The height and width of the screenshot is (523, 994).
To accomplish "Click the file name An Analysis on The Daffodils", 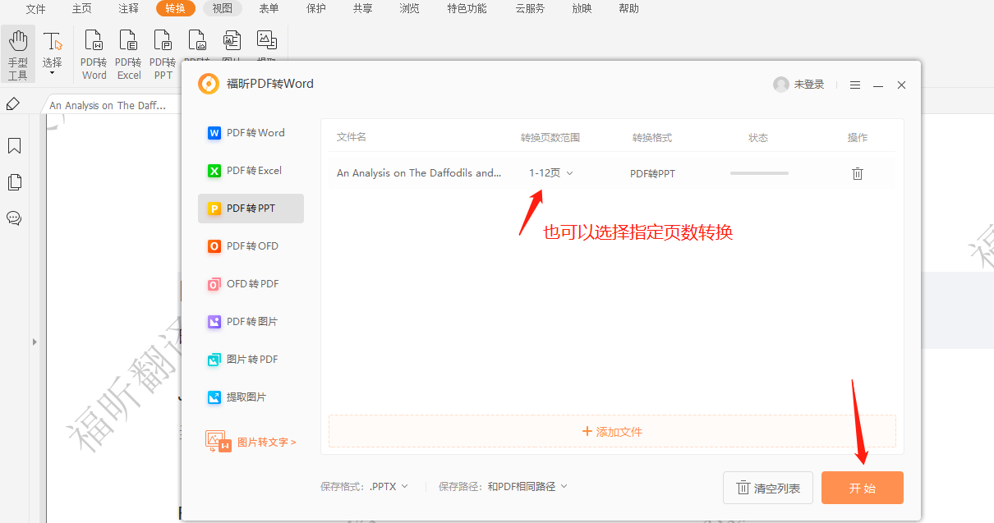I will click(x=419, y=173).
